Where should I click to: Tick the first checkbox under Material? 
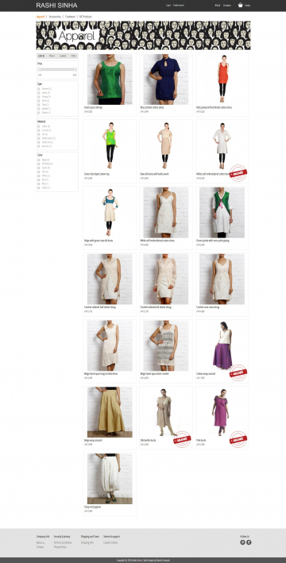38,126
